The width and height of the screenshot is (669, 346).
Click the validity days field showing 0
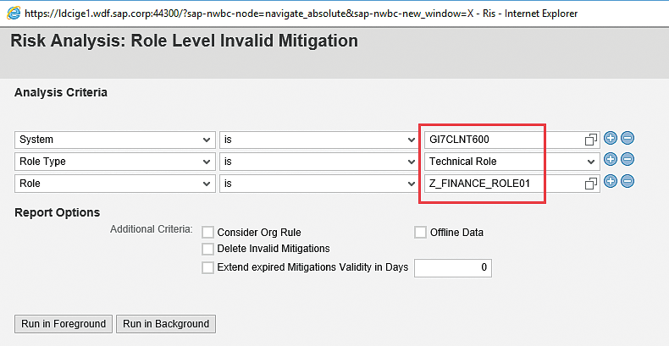453,267
